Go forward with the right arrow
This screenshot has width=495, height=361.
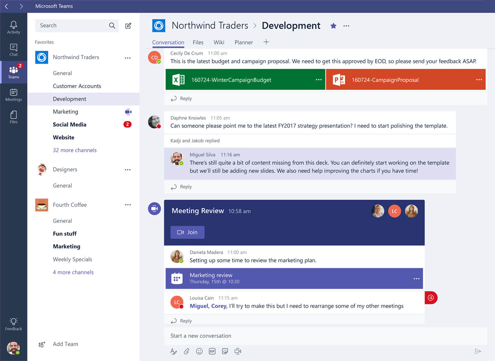(x=21, y=6)
